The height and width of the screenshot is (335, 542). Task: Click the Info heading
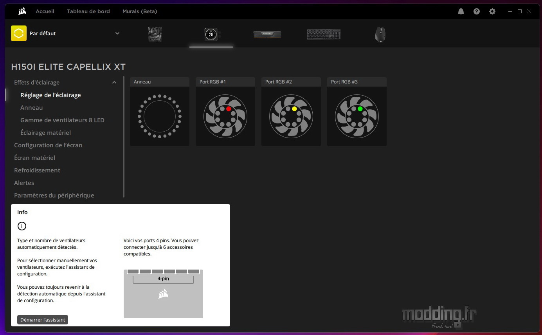pos(22,212)
